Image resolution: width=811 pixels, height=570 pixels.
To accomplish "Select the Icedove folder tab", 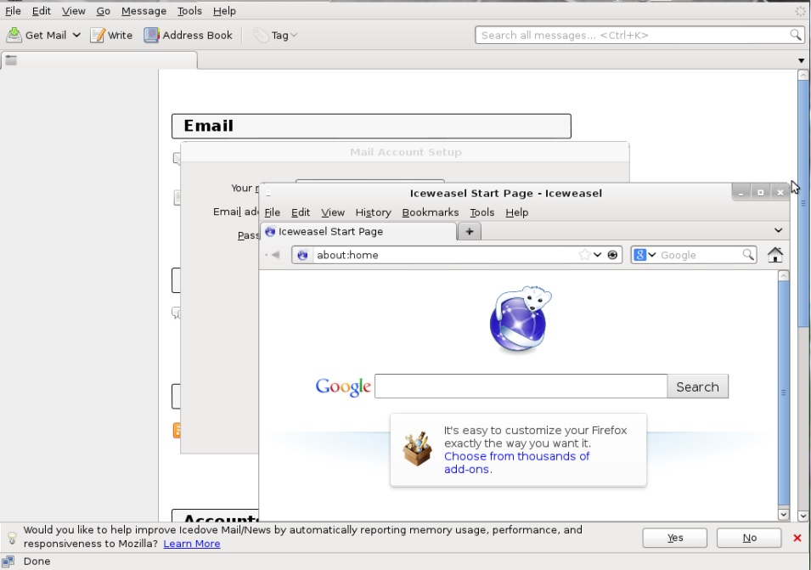I will coord(99,60).
